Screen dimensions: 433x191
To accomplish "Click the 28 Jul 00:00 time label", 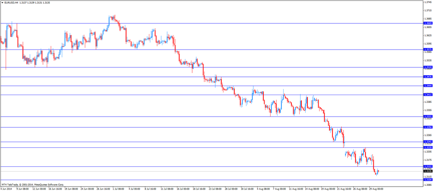I will click(x=232, y=189).
